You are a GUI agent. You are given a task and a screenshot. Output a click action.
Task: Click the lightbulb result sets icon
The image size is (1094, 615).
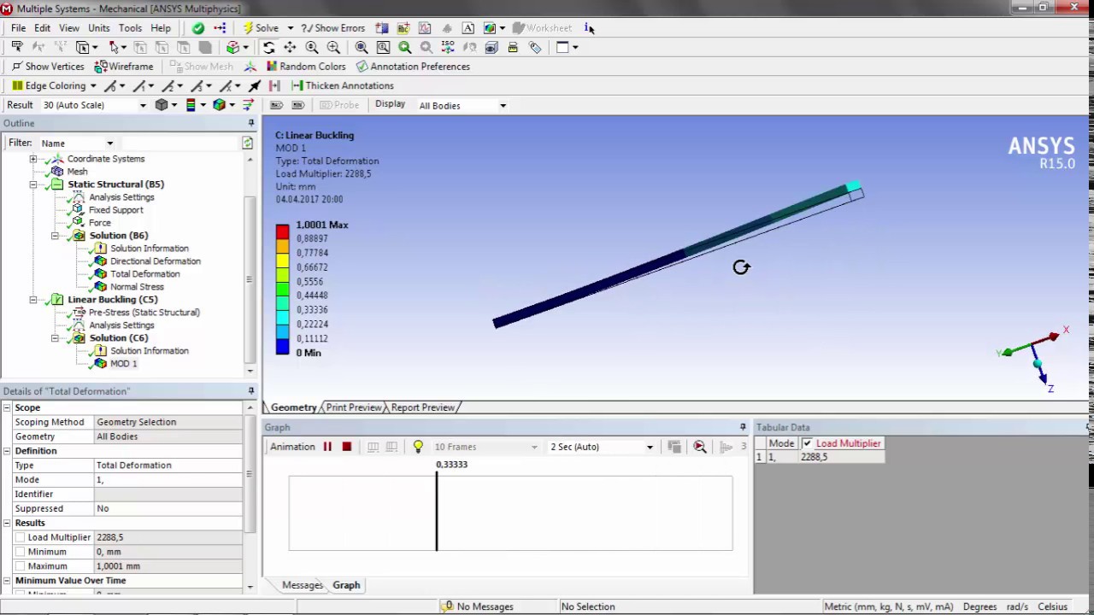click(418, 447)
